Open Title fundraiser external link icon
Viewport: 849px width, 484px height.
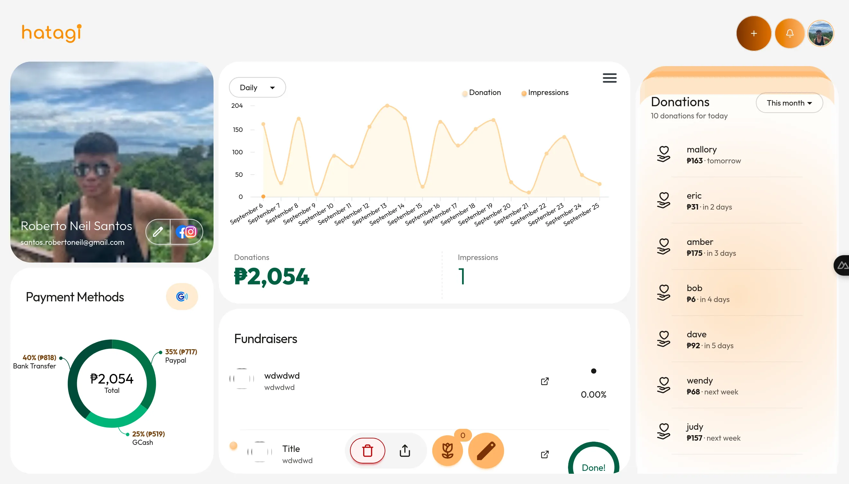(x=545, y=454)
